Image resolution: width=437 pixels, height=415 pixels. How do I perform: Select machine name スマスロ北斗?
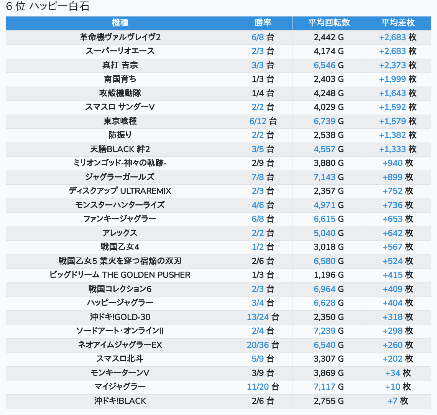[120, 359]
